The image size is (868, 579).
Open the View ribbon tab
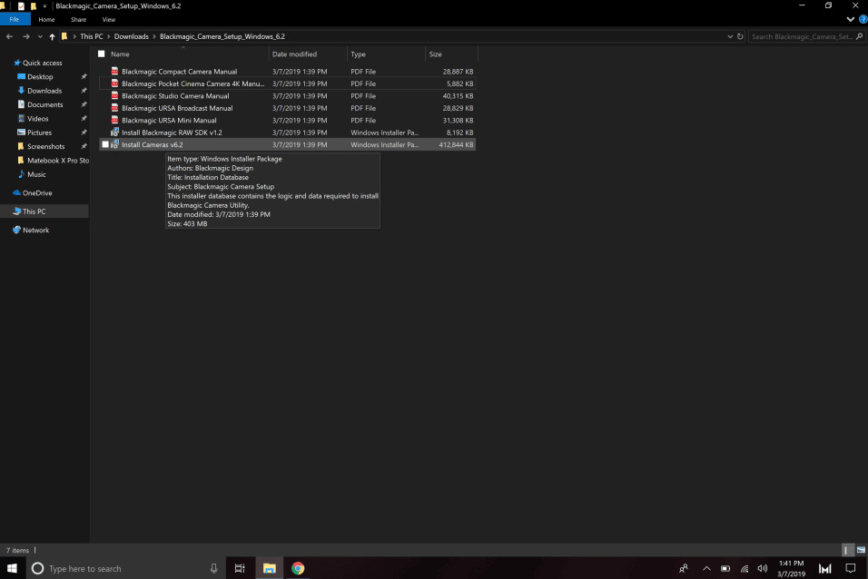tap(109, 19)
